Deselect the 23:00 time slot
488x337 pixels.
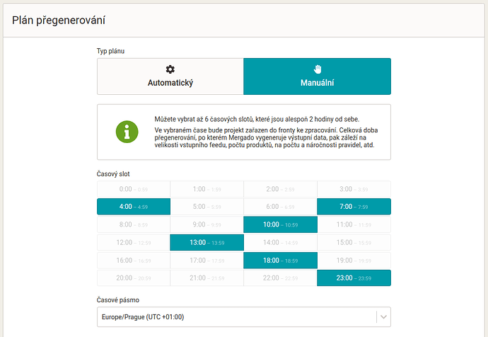tap(354, 278)
